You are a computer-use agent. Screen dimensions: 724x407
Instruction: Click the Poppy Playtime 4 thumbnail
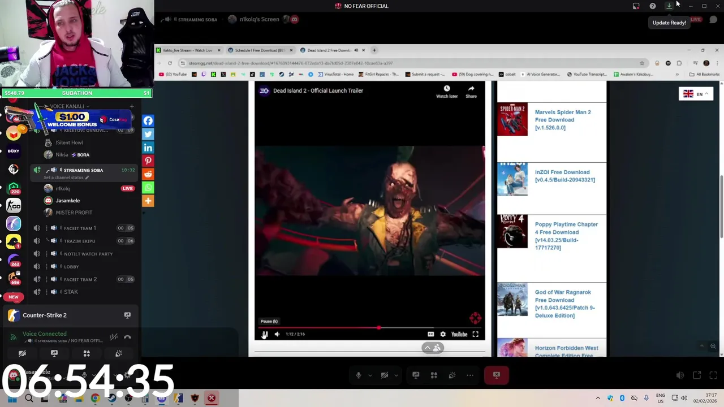(x=512, y=231)
